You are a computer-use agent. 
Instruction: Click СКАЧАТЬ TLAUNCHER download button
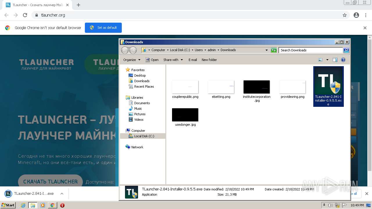[50, 181]
